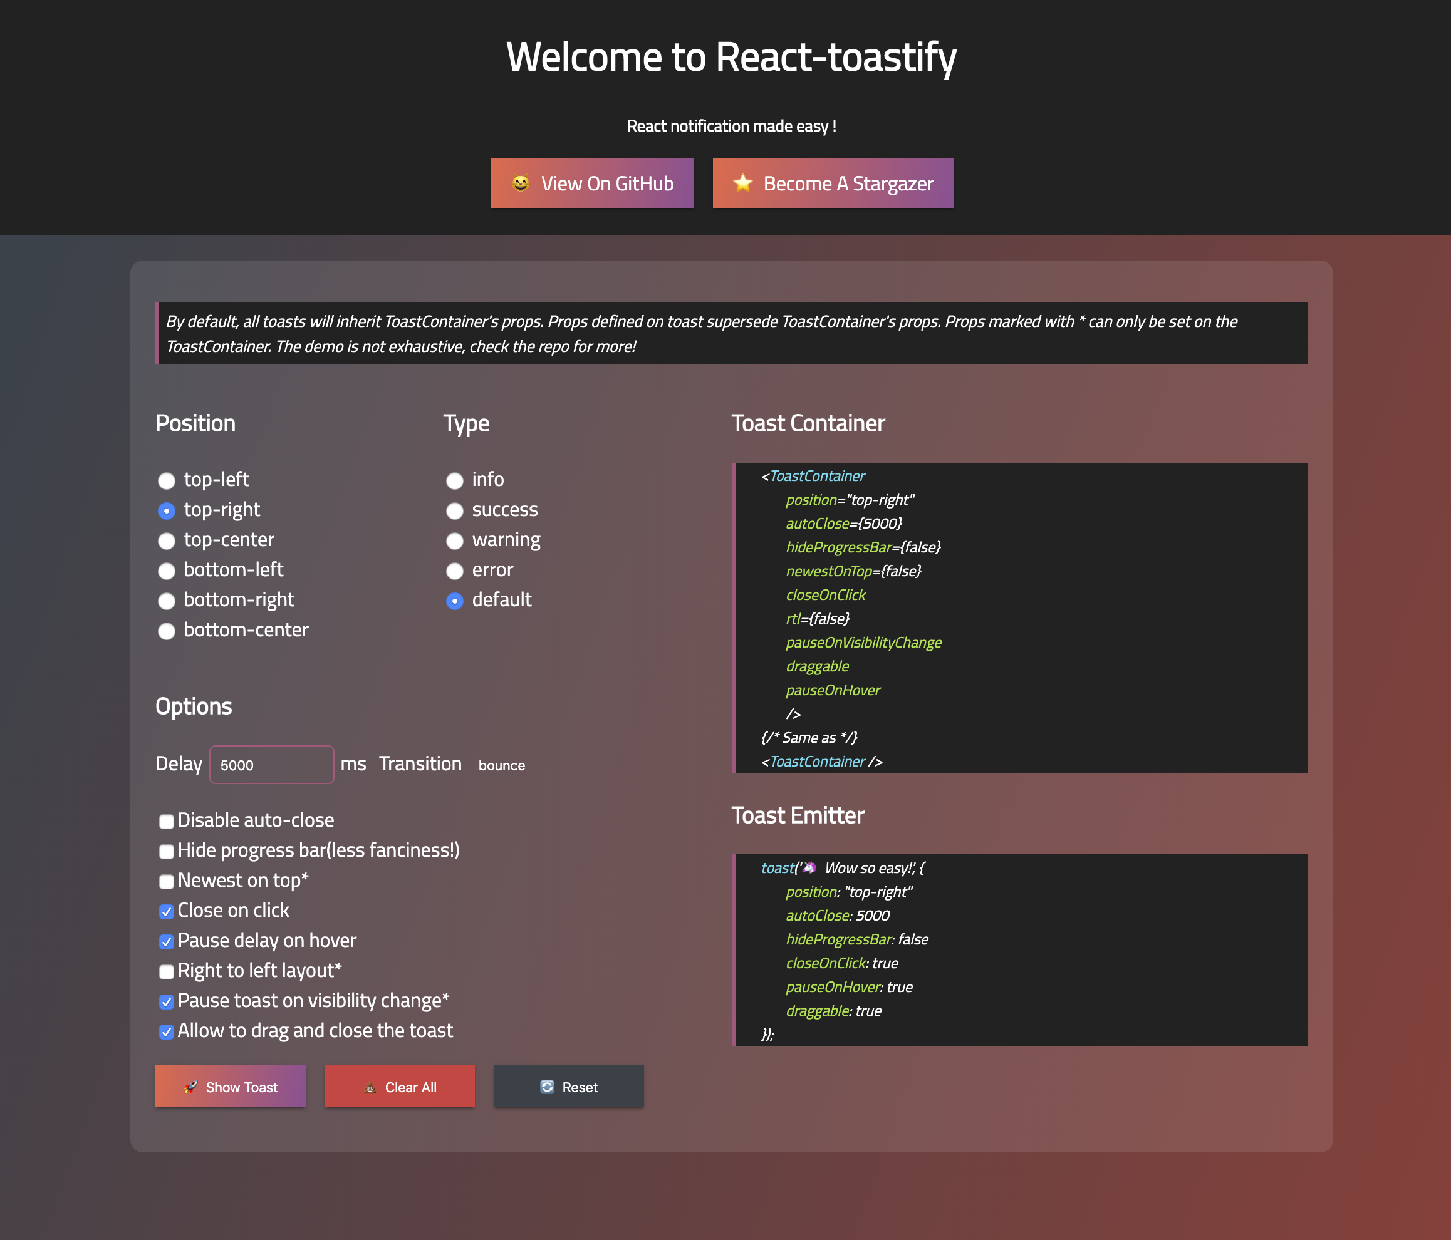Uncheck Pause toast on visibility change
This screenshot has height=1240, width=1451.
pos(166,1002)
